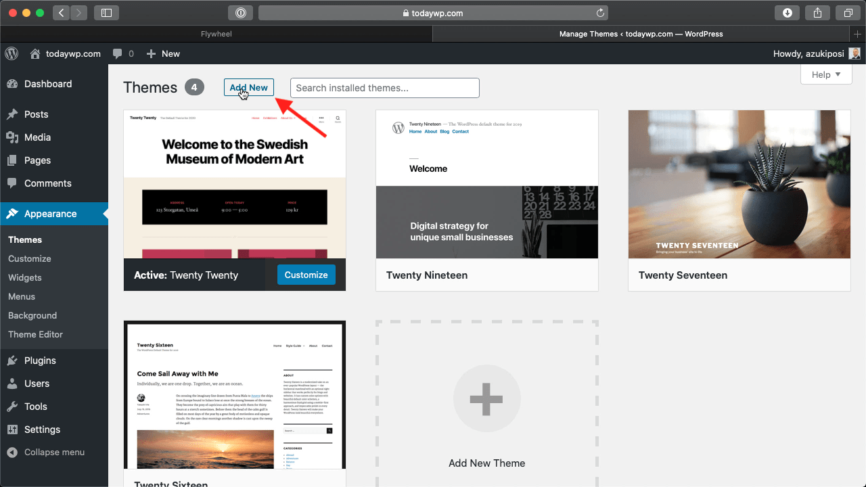This screenshot has height=487, width=866.
Task: Open the Background submenu item
Action: click(32, 315)
